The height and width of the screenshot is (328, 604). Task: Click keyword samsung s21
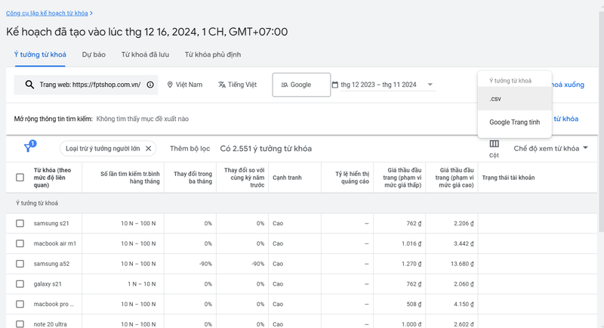point(51,224)
